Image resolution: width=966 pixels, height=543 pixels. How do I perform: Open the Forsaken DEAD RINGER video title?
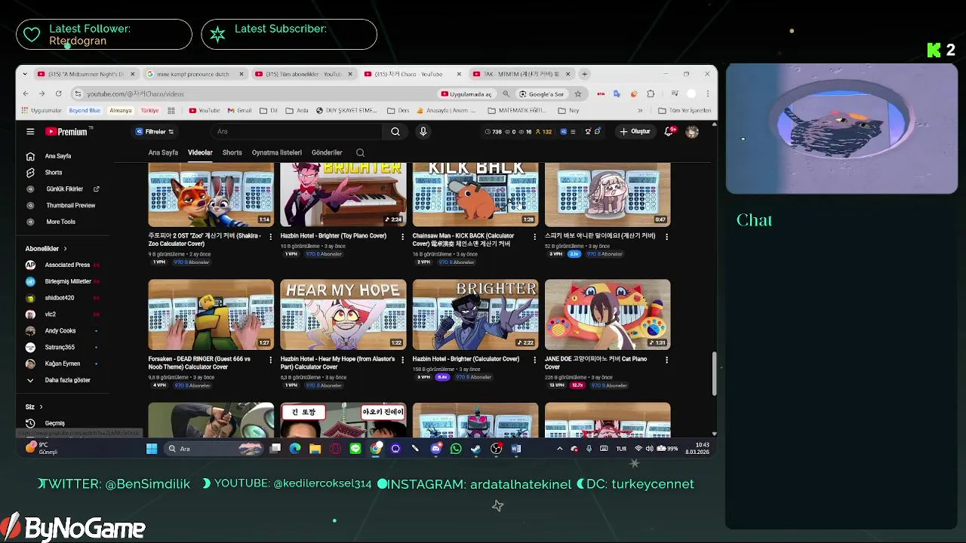(199, 363)
